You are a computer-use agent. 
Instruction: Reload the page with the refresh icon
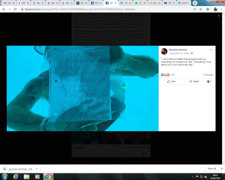click(16, 9)
